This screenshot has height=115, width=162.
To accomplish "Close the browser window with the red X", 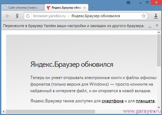I will click(156, 2).
